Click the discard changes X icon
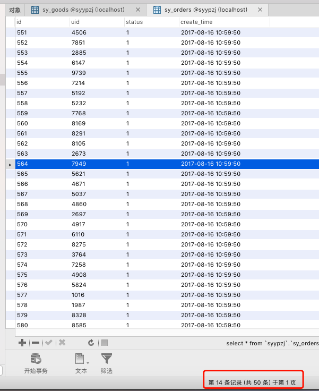319x391 pixels. (x=62, y=343)
